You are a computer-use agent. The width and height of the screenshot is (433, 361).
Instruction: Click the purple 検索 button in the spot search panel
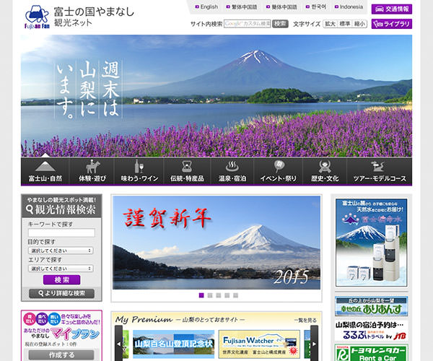[x=61, y=280]
